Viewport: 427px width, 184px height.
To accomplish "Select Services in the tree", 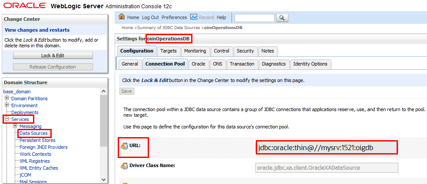I will 20,119.
